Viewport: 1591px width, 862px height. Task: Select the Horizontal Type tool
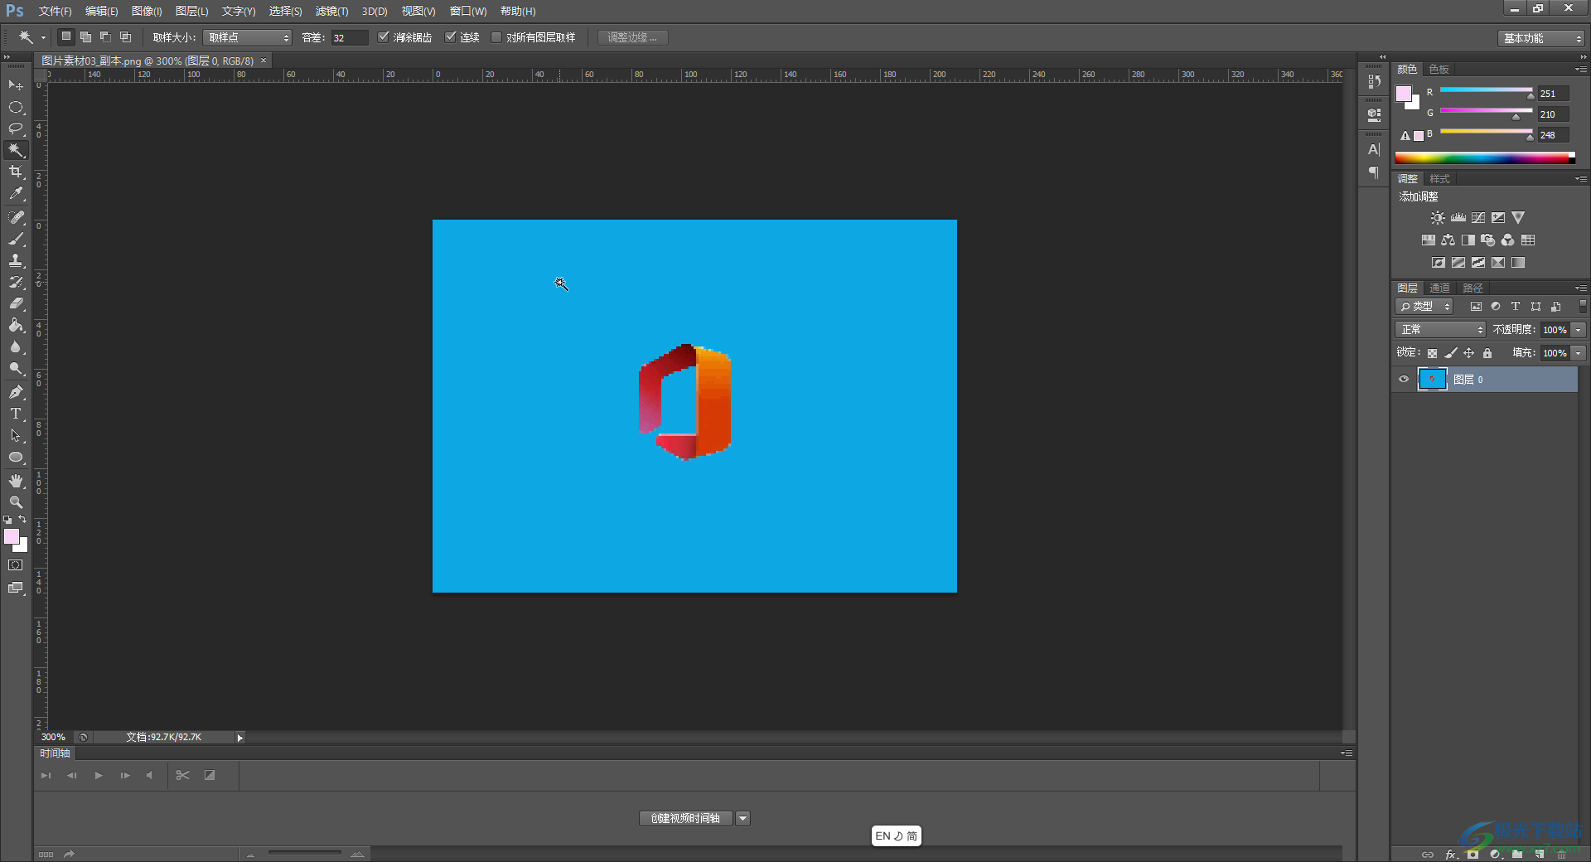coord(16,414)
